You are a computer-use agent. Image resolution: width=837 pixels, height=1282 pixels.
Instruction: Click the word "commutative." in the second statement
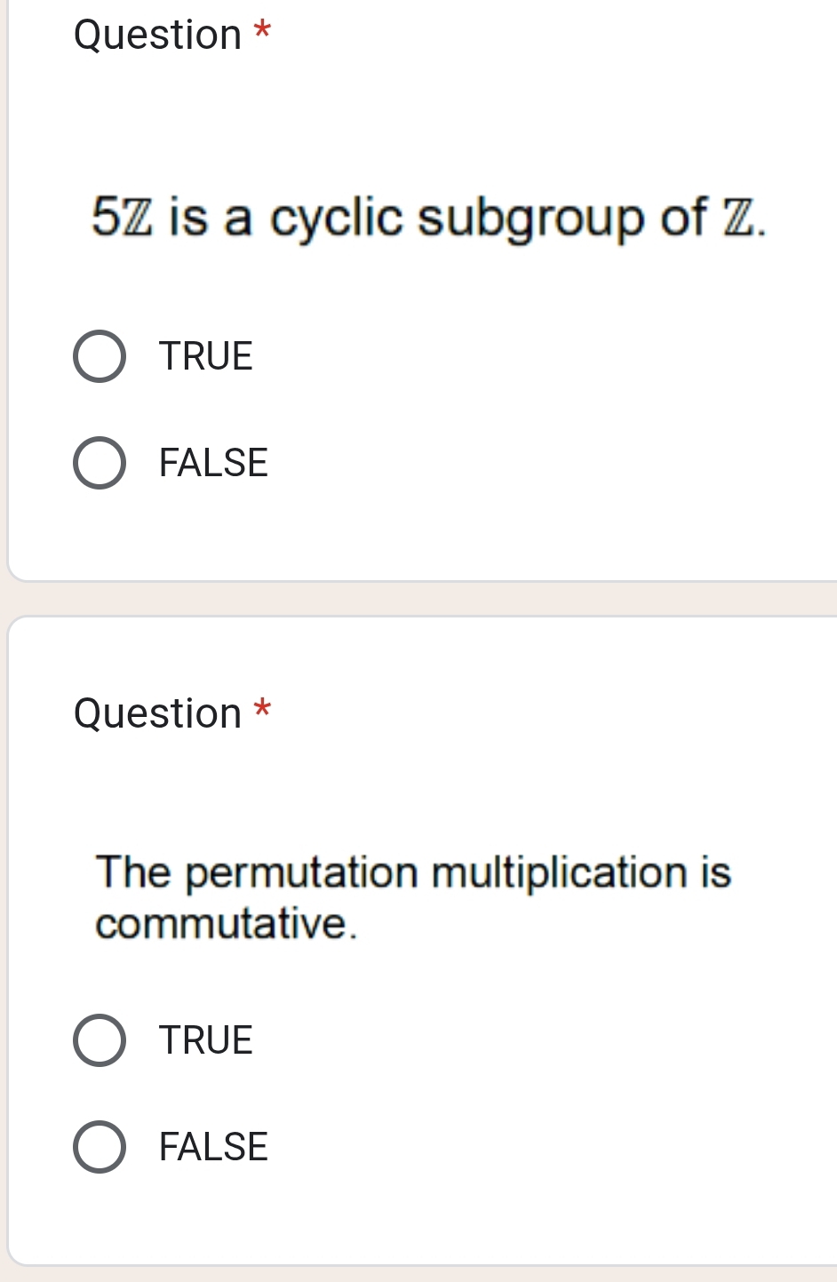click(x=227, y=924)
